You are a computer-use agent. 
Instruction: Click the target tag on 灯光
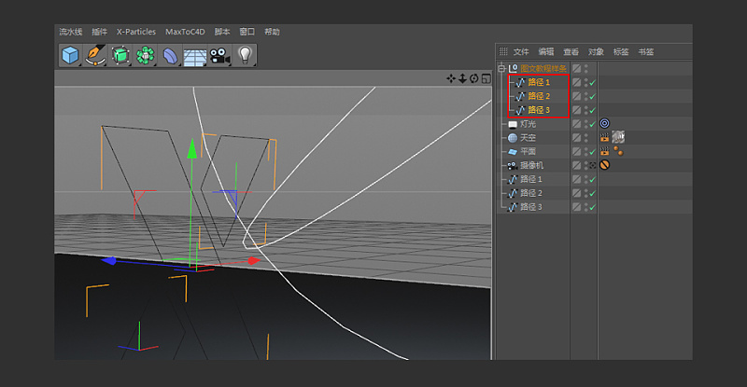click(604, 123)
